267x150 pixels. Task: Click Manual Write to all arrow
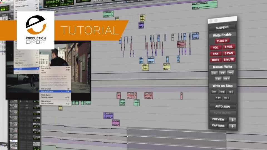pyautogui.click(x=222, y=73)
